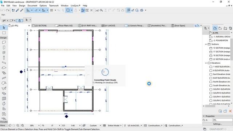Screen dimensions: 233x131
Task: Select the Roof tool
Action: (x=4, y=83)
